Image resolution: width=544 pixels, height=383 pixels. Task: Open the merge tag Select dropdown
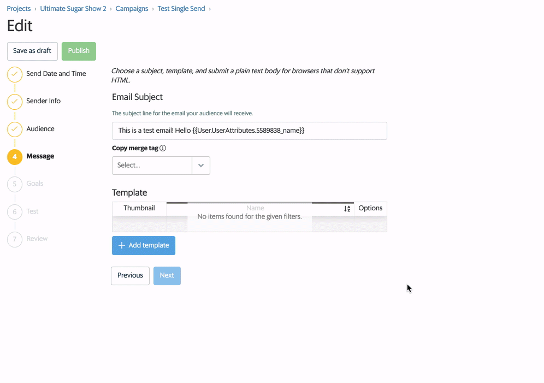point(152,165)
